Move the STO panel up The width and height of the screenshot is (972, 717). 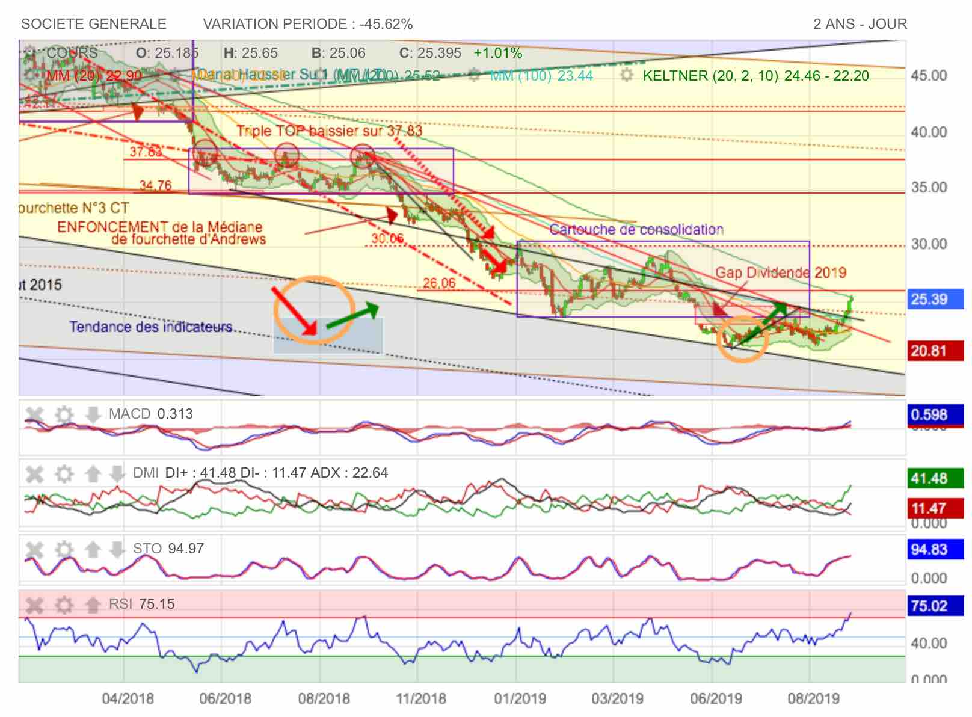click(x=93, y=549)
